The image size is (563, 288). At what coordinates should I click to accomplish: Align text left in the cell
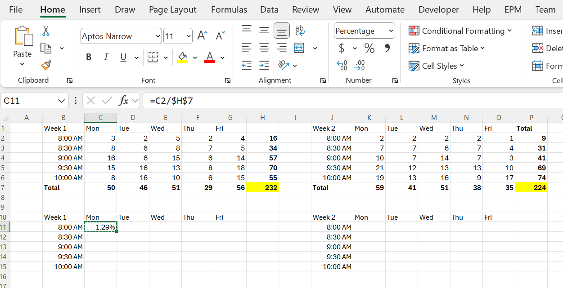click(x=247, y=48)
